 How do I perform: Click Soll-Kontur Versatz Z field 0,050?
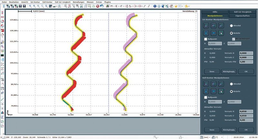(246, 116)
